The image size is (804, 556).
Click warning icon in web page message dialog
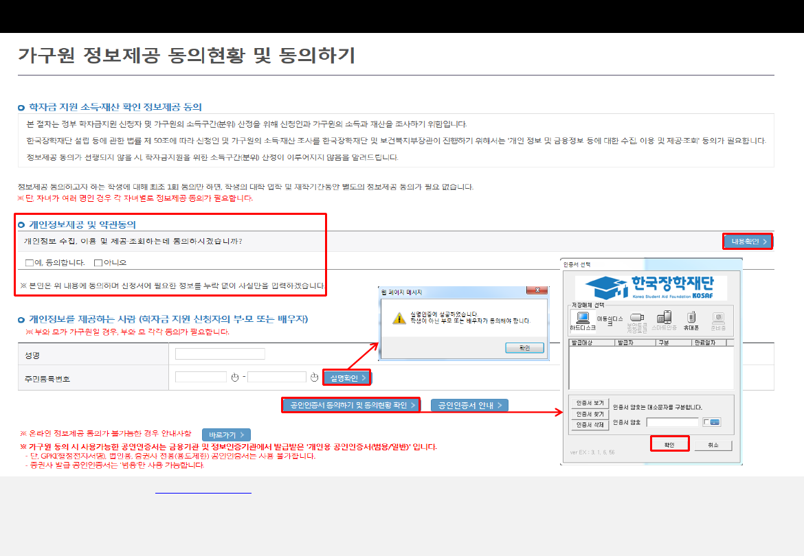(x=399, y=318)
